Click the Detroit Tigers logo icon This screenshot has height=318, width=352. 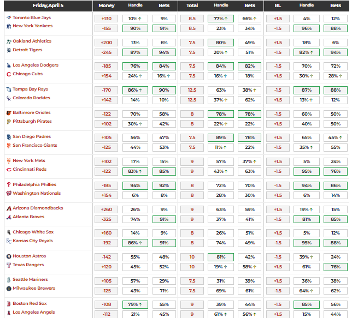click(x=9, y=50)
